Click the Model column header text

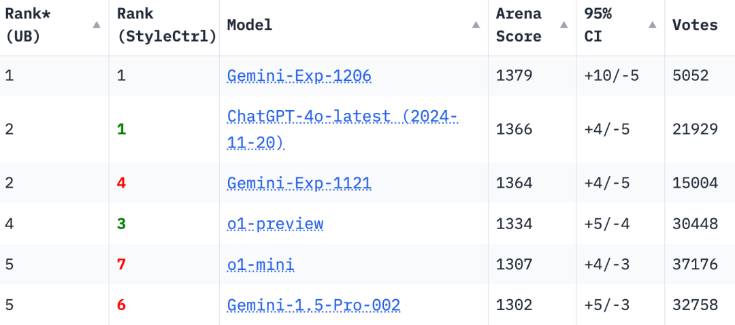point(249,25)
